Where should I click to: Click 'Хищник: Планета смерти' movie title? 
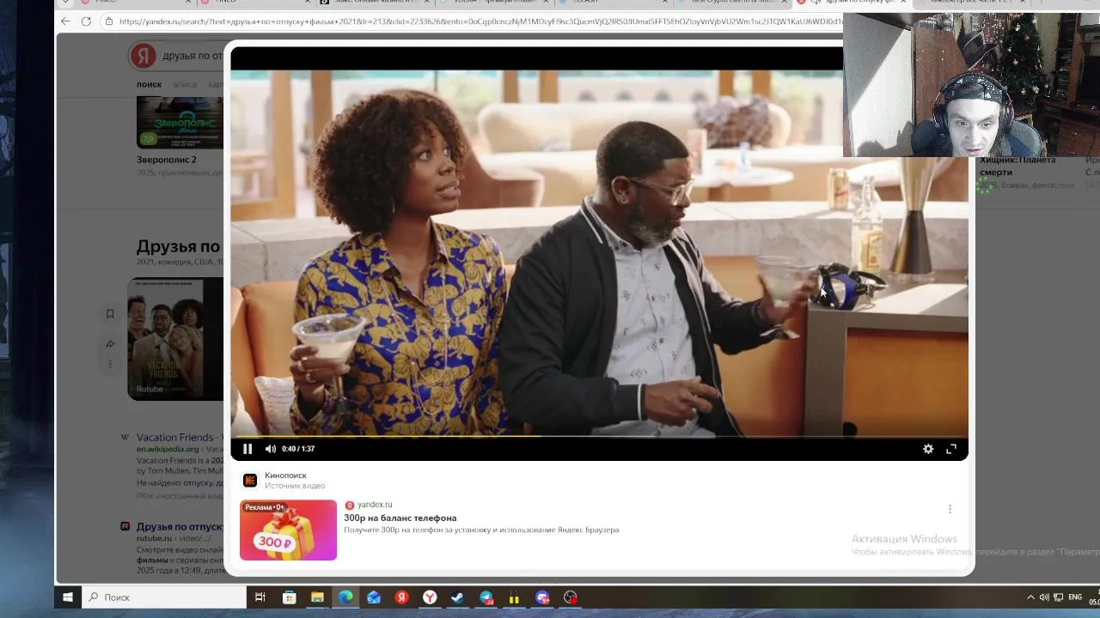point(1017,166)
